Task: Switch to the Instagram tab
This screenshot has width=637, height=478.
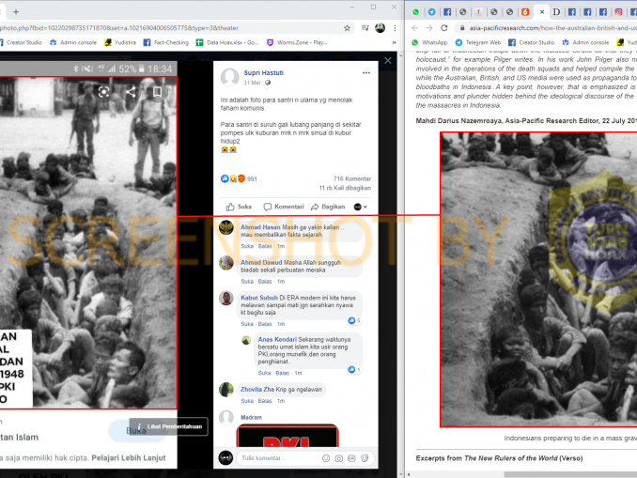Action: 618,12
